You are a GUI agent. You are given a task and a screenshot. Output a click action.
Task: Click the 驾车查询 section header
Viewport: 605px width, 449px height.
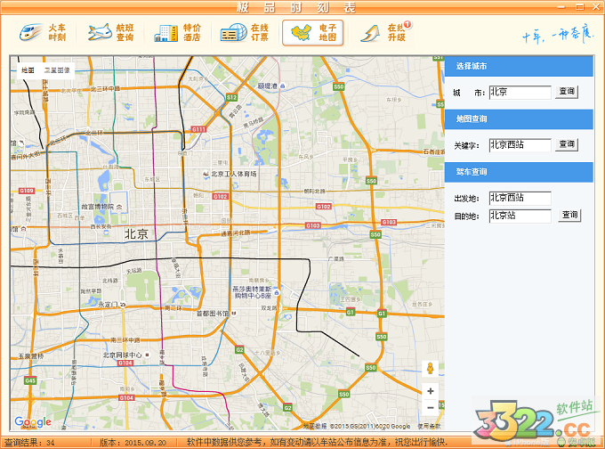pyautogui.click(x=519, y=172)
